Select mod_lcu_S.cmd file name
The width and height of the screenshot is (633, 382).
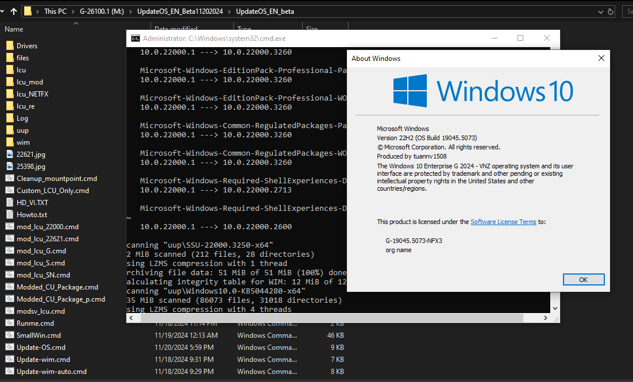click(40, 263)
